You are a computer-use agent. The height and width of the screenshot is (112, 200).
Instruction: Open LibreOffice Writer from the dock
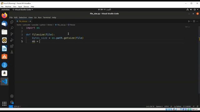[4, 49]
